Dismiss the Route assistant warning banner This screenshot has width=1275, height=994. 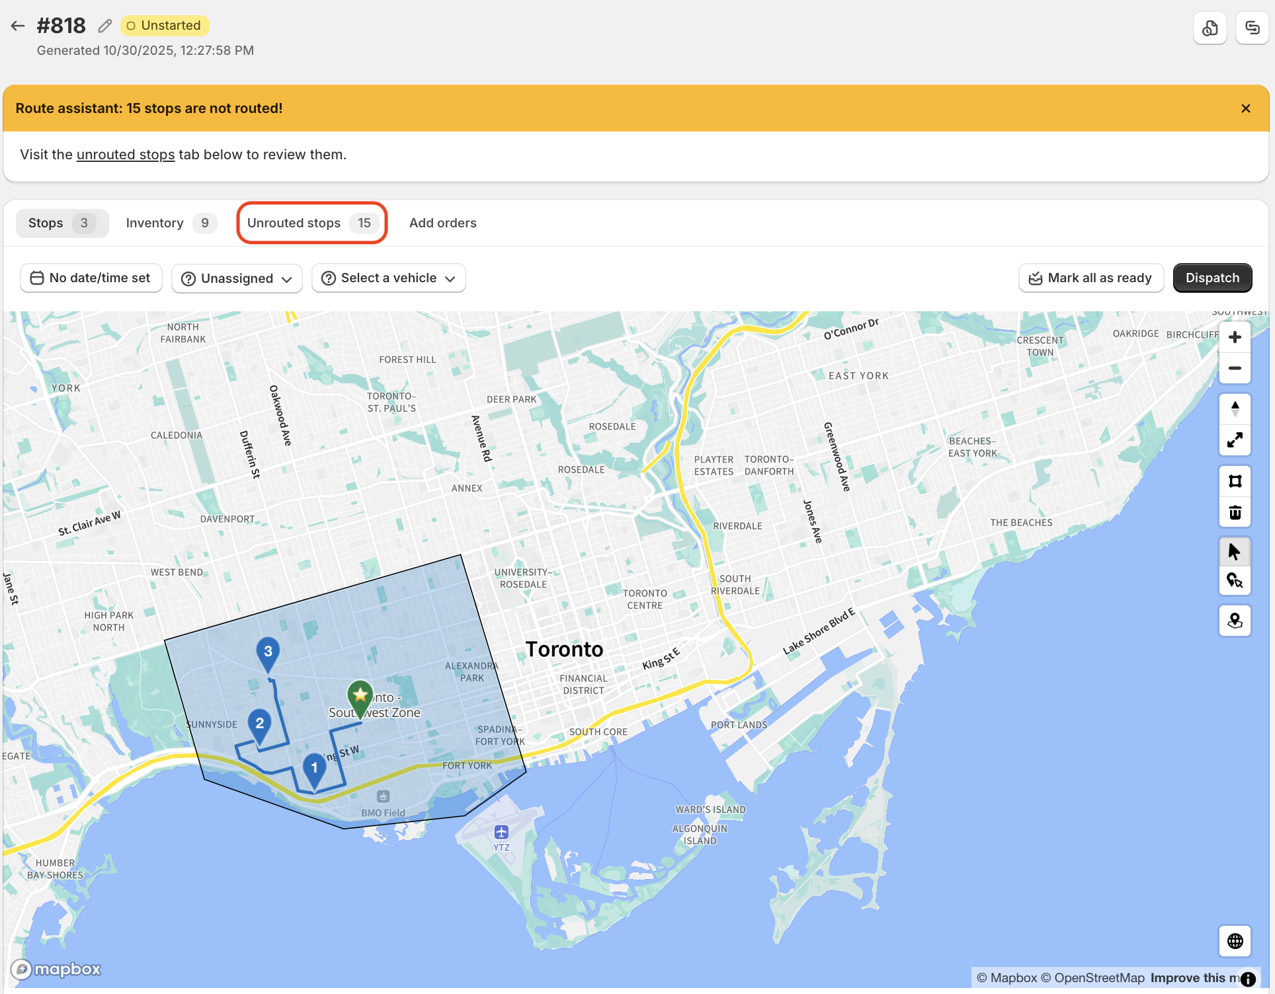click(1245, 108)
